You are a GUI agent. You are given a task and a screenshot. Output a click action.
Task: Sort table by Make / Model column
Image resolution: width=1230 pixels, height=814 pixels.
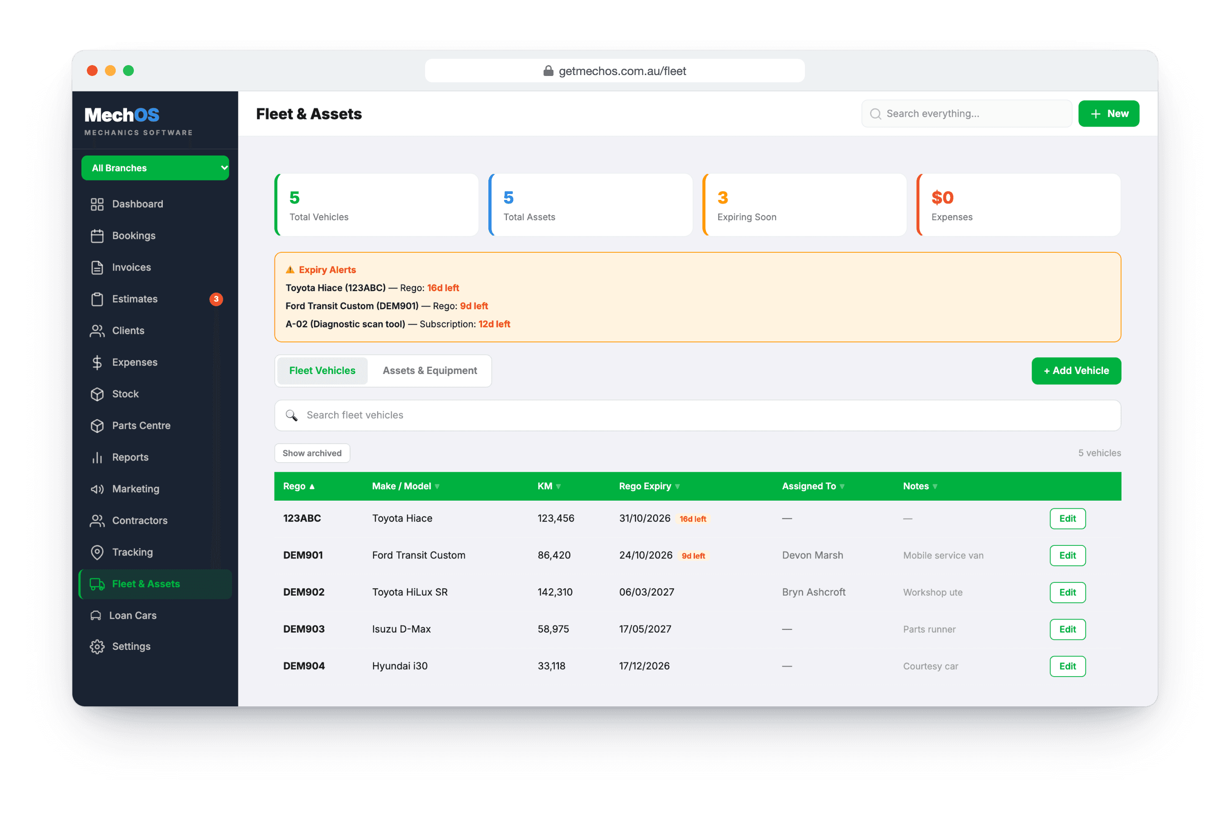405,487
